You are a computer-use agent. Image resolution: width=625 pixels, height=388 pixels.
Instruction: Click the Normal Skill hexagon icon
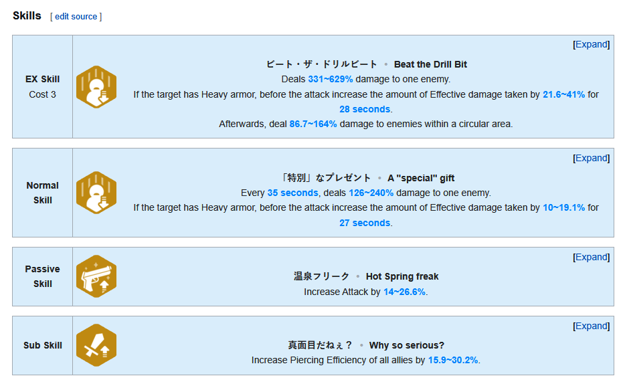(x=96, y=193)
